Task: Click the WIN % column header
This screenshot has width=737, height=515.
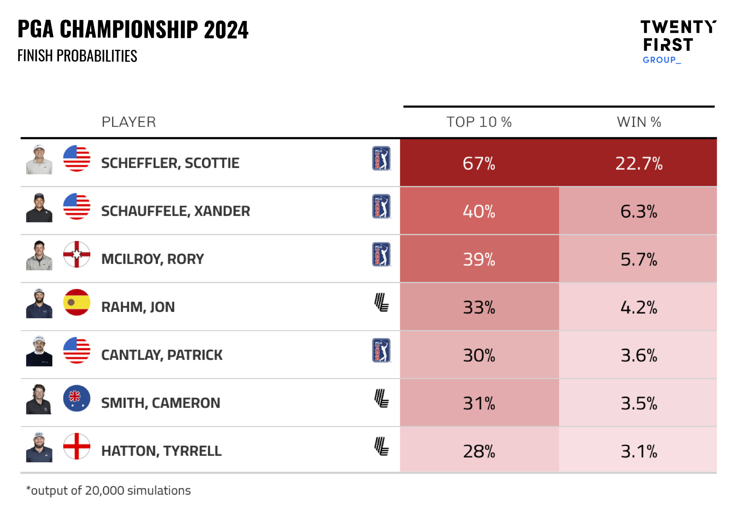Action: [x=639, y=122]
